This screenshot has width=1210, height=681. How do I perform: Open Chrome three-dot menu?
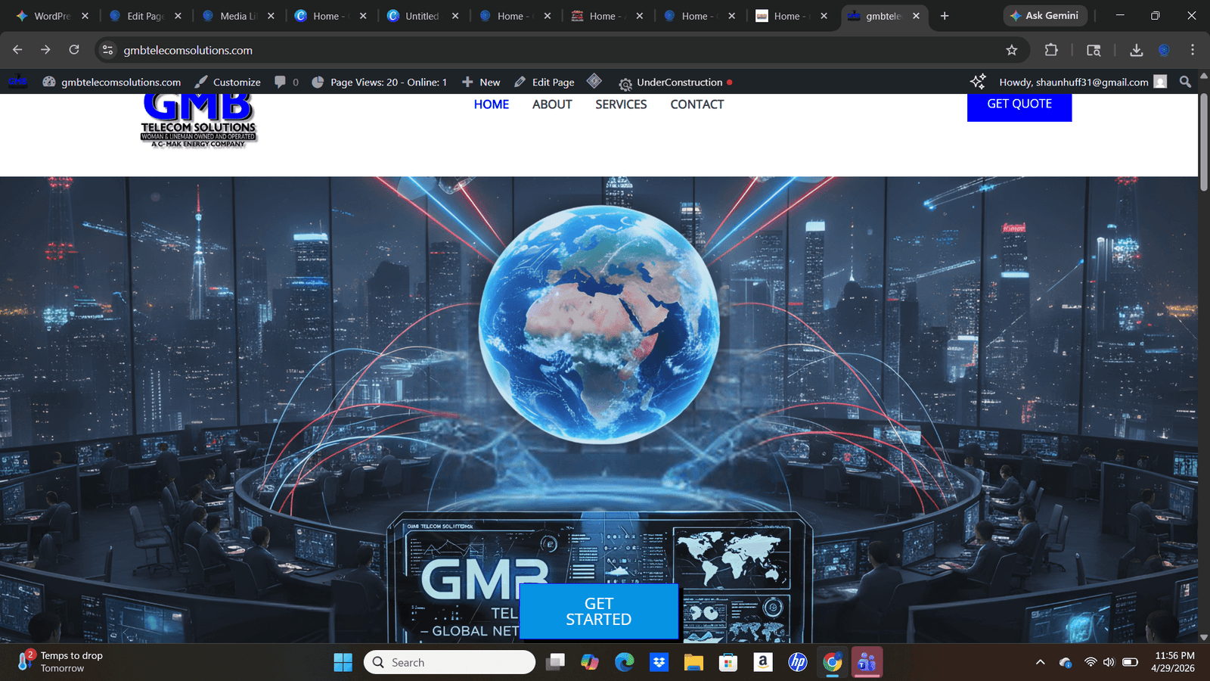1193,50
